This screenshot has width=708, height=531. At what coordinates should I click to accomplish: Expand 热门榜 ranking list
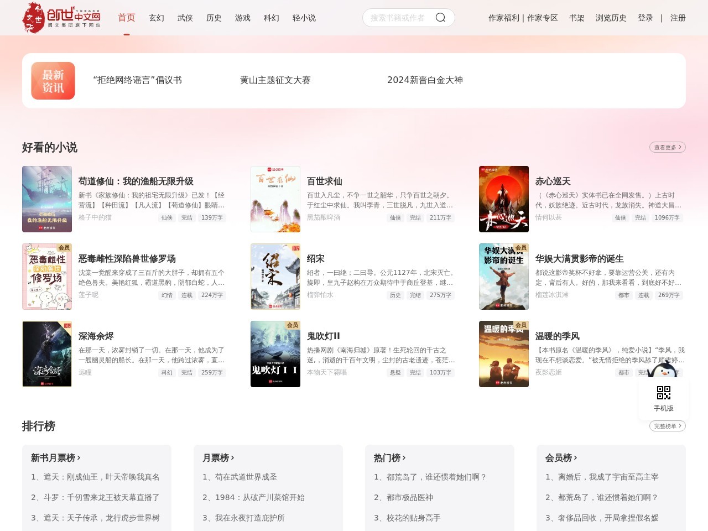tap(389, 458)
